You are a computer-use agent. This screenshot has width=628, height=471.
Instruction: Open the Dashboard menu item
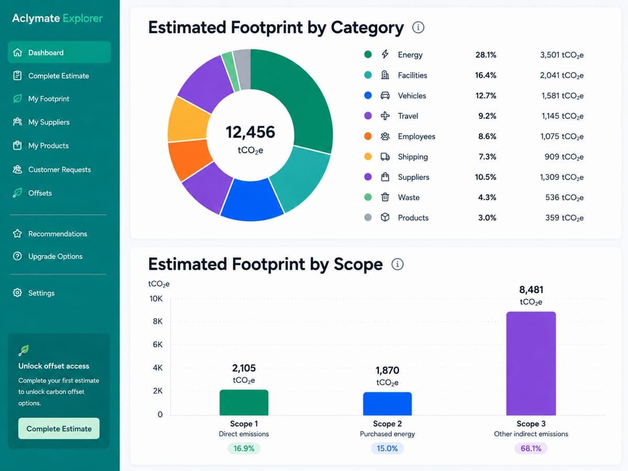coord(59,52)
